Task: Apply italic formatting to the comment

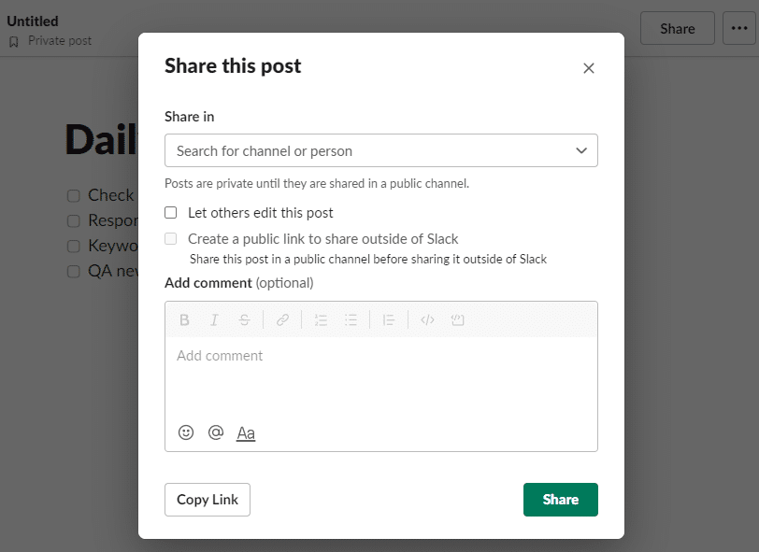Action: (214, 319)
